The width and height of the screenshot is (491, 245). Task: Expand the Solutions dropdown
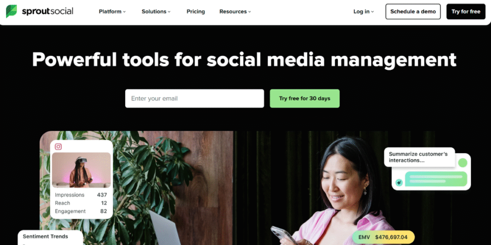click(x=156, y=11)
